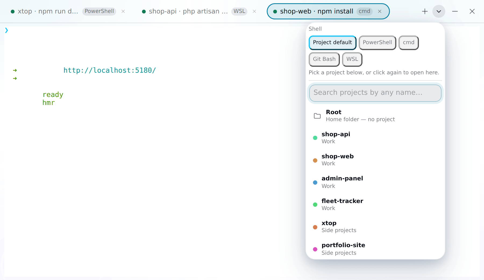Open the http://localhost:5180/ link
This screenshot has height=280, width=484.
[110, 71]
